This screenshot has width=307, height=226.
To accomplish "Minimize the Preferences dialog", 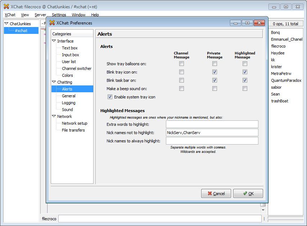I will (x=235, y=23).
